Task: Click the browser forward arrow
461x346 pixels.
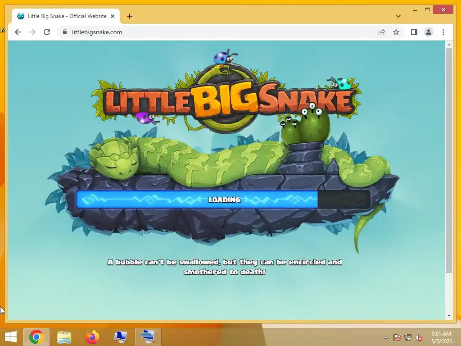Action: click(32, 32)
